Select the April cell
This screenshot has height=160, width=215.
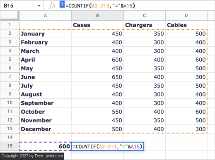(x=45, y=60)
